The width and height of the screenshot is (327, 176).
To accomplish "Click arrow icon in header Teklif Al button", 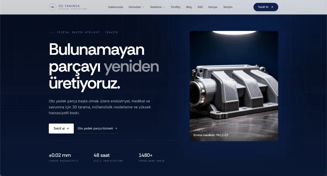I will click(272, 7).
